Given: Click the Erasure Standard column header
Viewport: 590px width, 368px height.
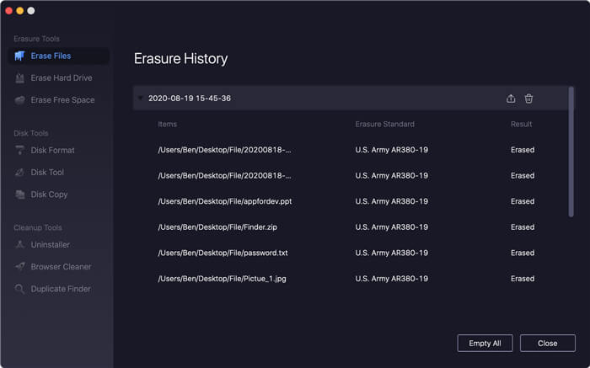Looking at the screenshot, I should tap(384, 124).
